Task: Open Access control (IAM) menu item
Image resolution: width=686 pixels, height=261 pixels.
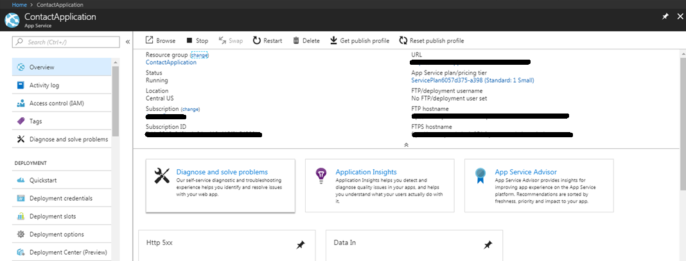Action: pyautogui.click(x=62, y=103)
